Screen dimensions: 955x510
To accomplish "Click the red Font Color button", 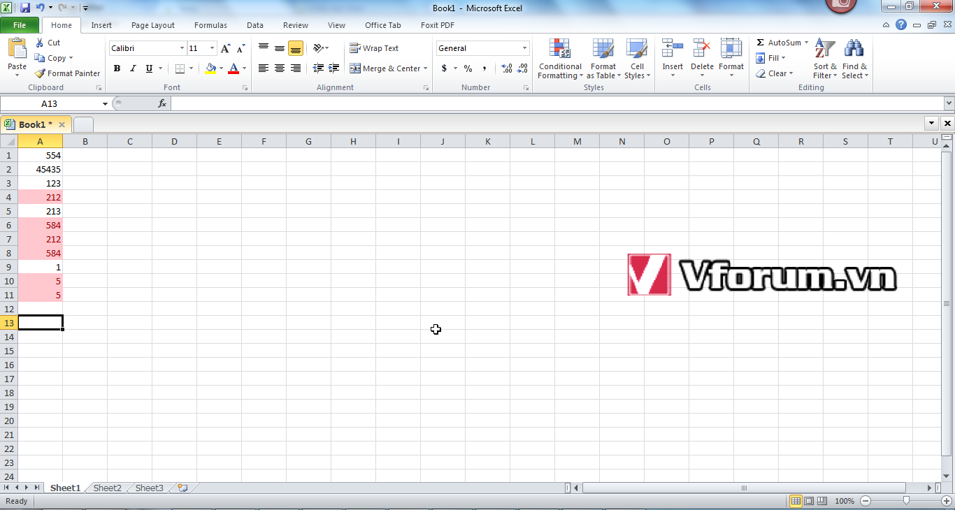I will pyautogui.click(x=234, y=68).
